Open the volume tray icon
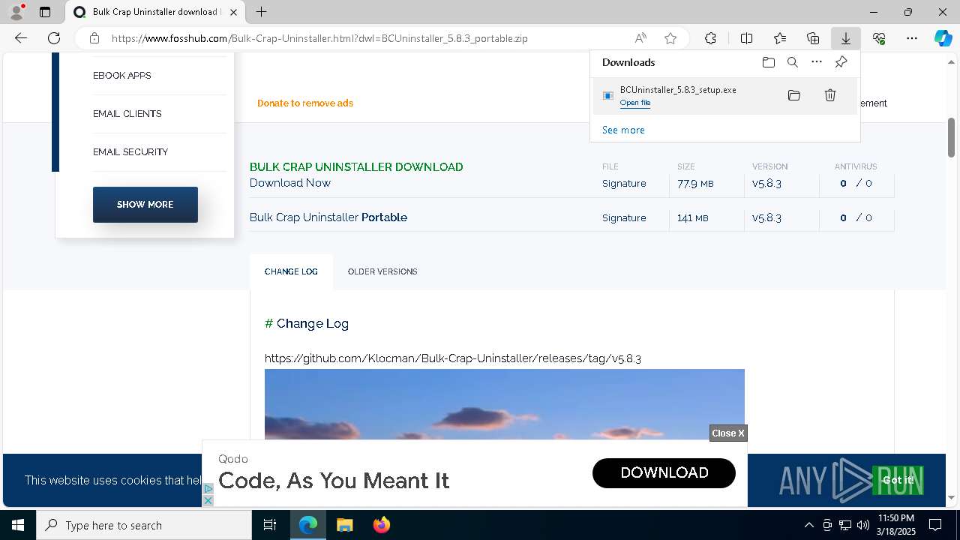The height and width of the screenshot is (540, 960). [x=862, y=525]
